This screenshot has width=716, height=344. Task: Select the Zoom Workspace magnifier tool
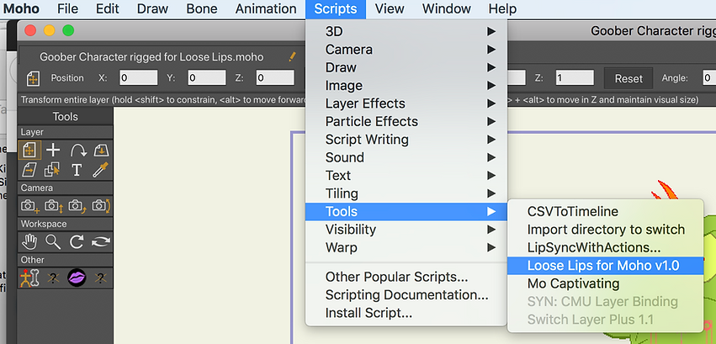point(53,241)
